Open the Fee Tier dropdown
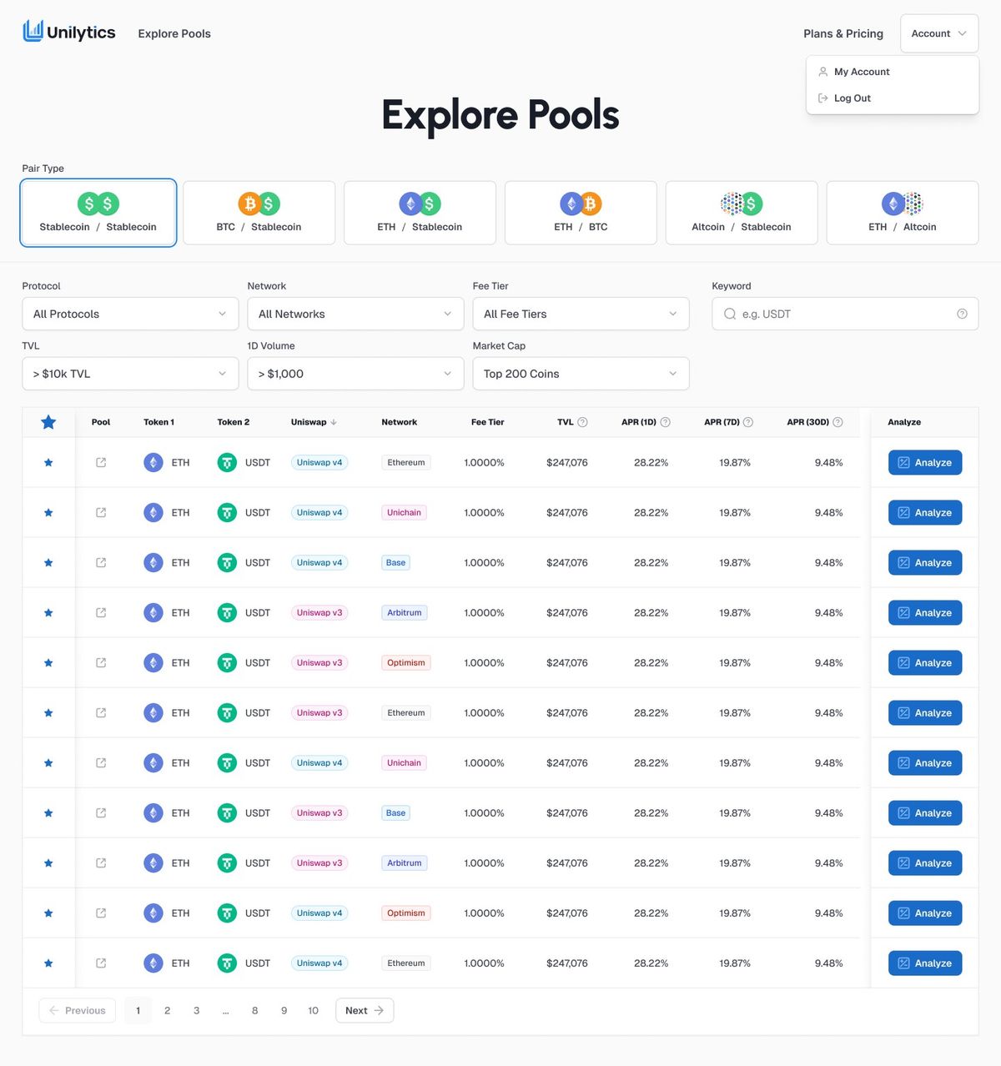Screen dimensions: 1001x1066 coord(581,314)
